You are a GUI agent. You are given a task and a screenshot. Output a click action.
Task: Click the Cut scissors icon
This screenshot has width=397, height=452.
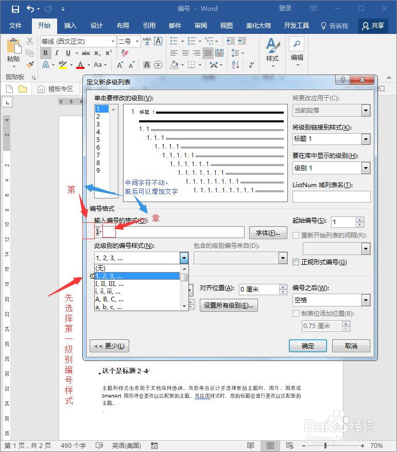(29, 41)
